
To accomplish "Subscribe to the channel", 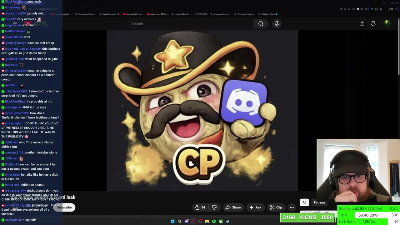I will (64, 207).
